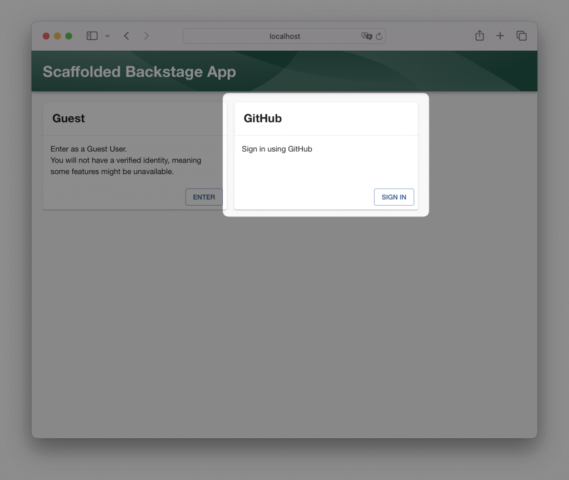
Task: Minimize the window with yellow button
Action: (57, 36)
